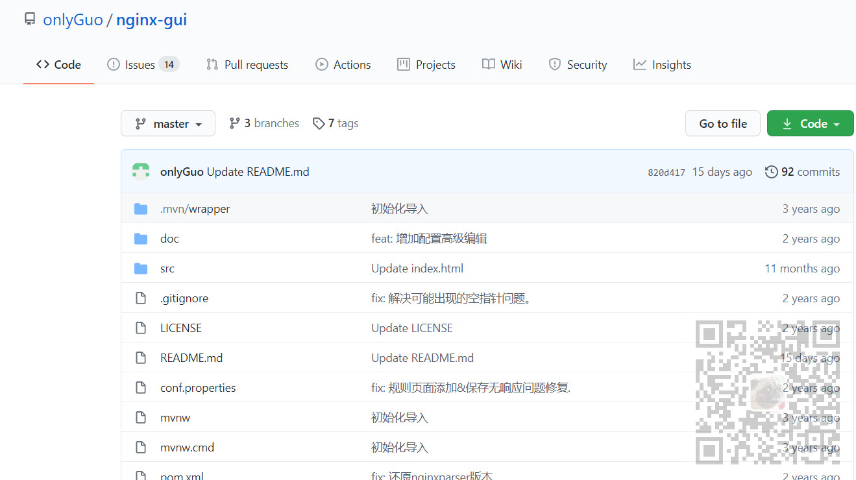Image resolution: width=856 pixels, height=480 pixels.
Task: Click 11 months ago in src row
Action: 802,269
